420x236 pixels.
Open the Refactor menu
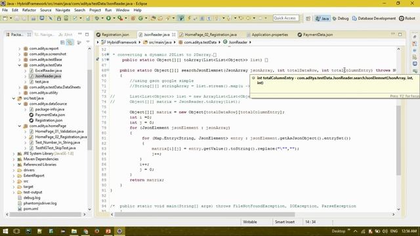click(29, 10)
